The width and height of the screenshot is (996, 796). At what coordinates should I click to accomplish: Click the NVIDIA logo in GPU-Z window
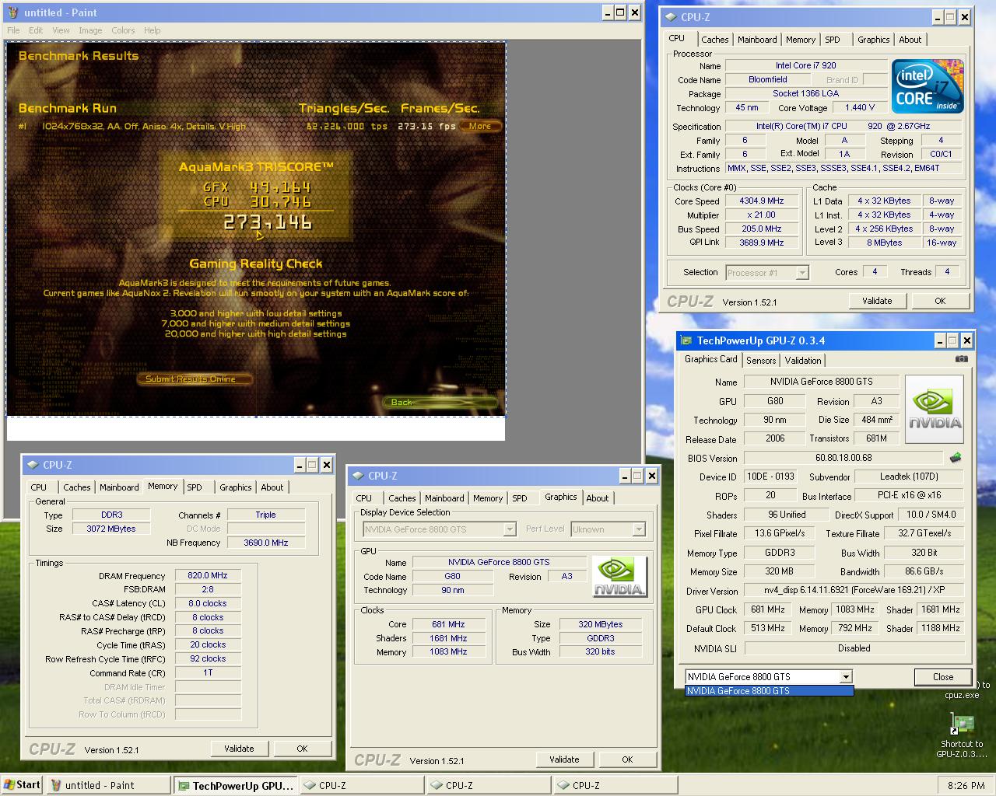[935, 409]
